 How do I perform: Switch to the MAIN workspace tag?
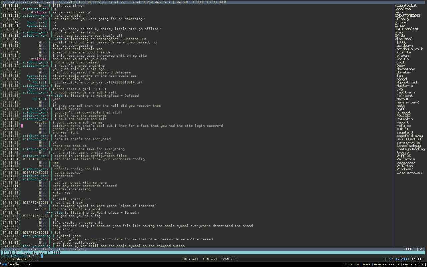click(x=3, y=264)
